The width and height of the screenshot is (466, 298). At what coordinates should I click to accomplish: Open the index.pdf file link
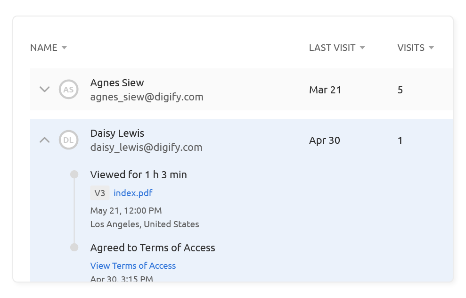133,193
